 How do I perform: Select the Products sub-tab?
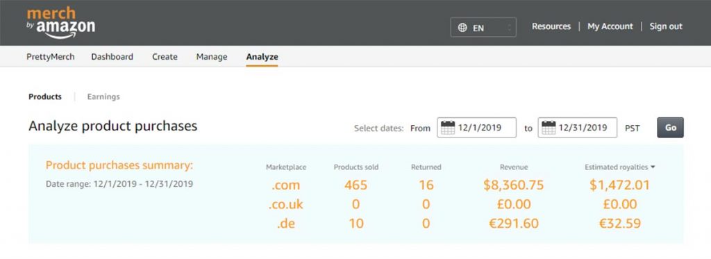click(x=45, y=97)
